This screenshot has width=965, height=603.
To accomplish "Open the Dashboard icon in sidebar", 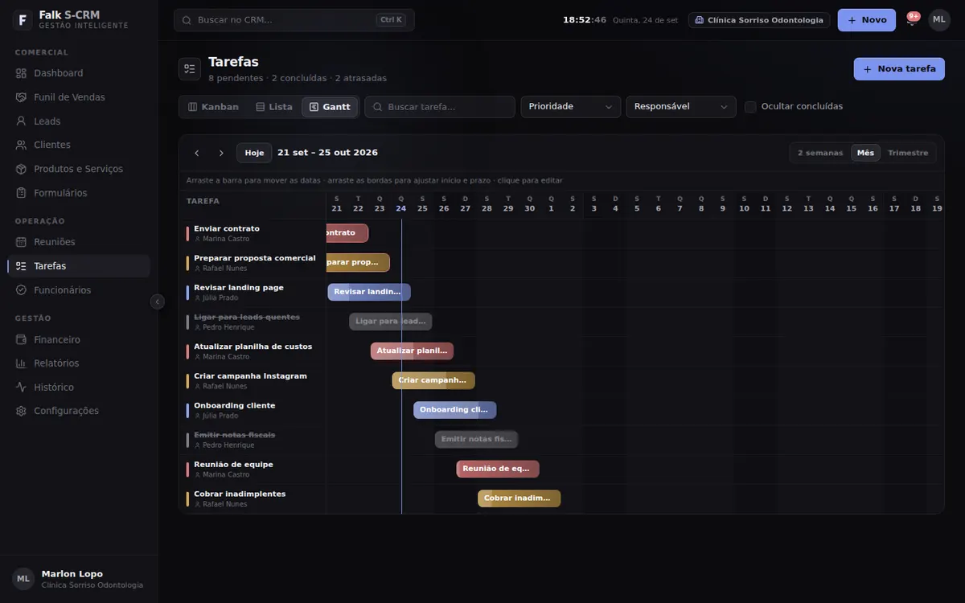I will pos(21,73).
